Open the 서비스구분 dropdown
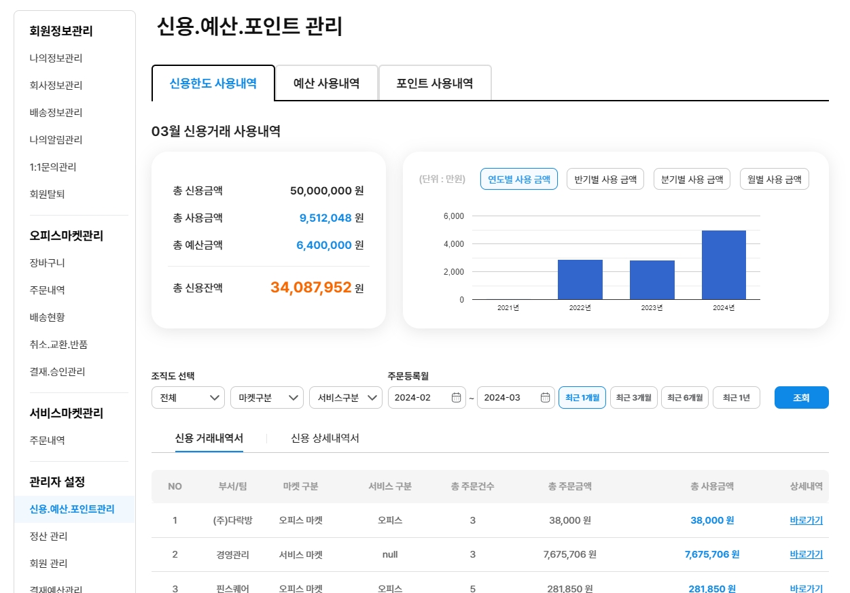850x593 pixels. click(x=345, y=398)
